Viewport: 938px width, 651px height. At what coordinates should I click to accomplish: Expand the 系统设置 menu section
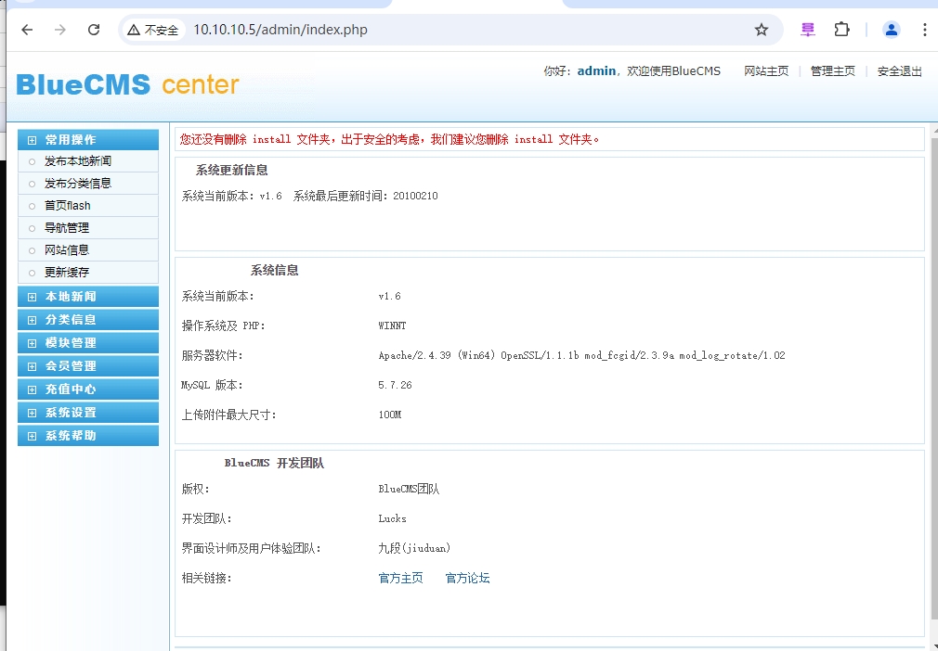pos(88,413)
